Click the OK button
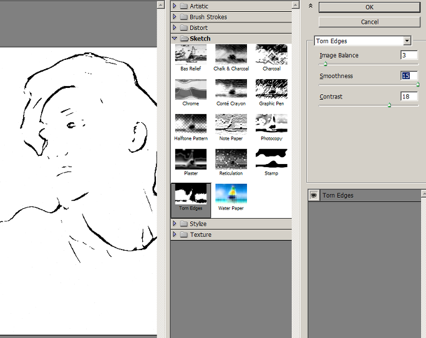The height and width of the screenshot is (338, 426). [369, 7]
